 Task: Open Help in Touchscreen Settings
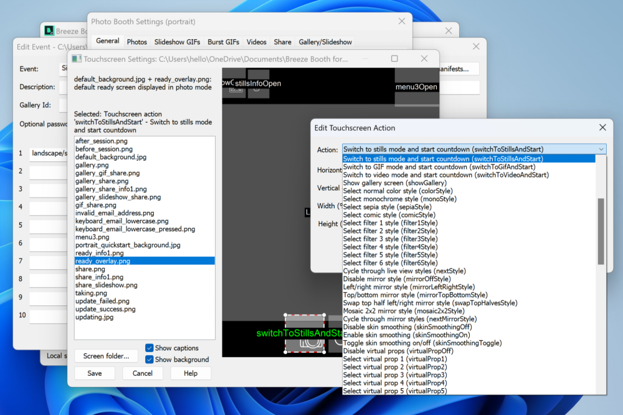pos(190,373)
